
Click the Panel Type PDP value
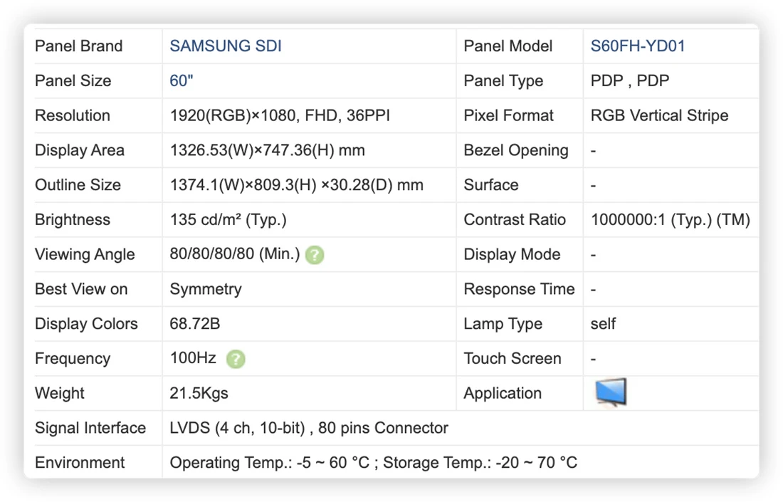(630, 80)
